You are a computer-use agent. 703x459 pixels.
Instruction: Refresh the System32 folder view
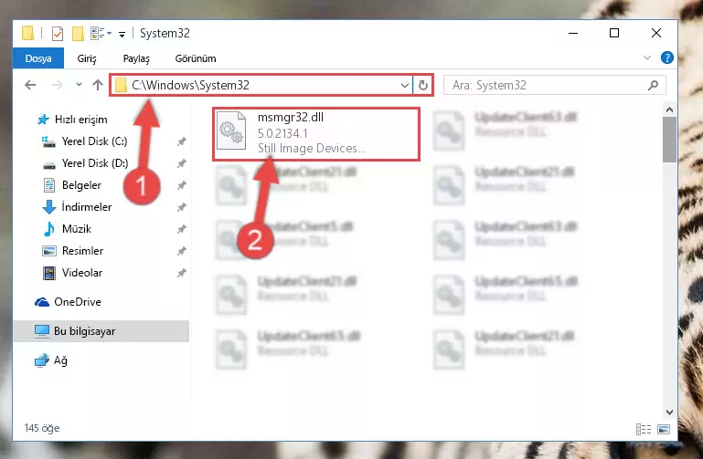[422, 85]
